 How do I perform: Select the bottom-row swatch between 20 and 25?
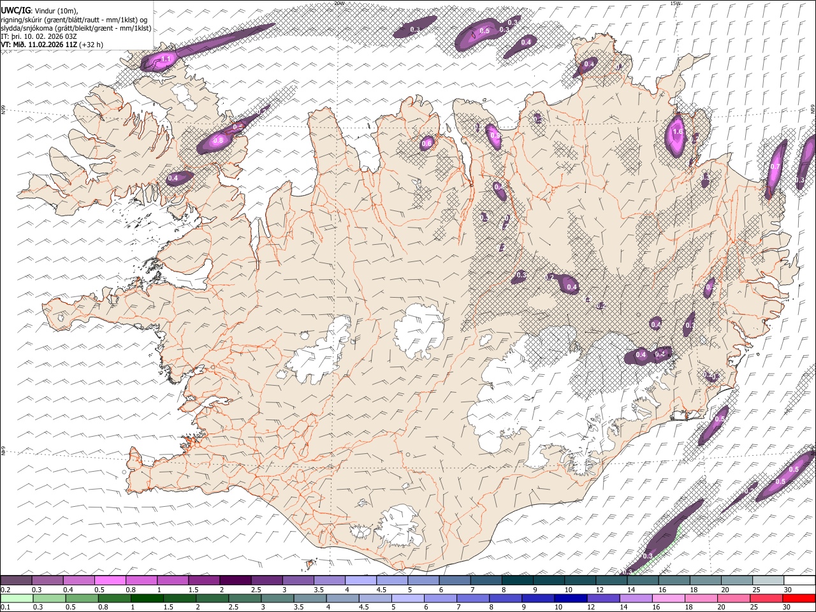(733, 598)
